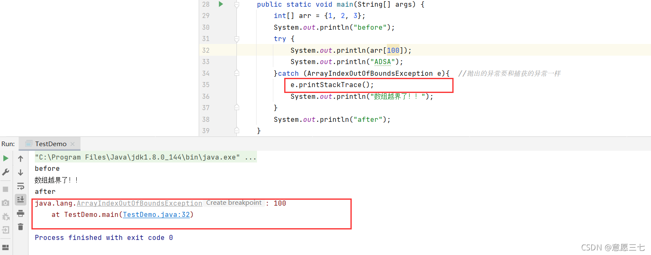Open run configuration via the wrench icon
This screenshot has height=255, width=651.
[6, 172]
